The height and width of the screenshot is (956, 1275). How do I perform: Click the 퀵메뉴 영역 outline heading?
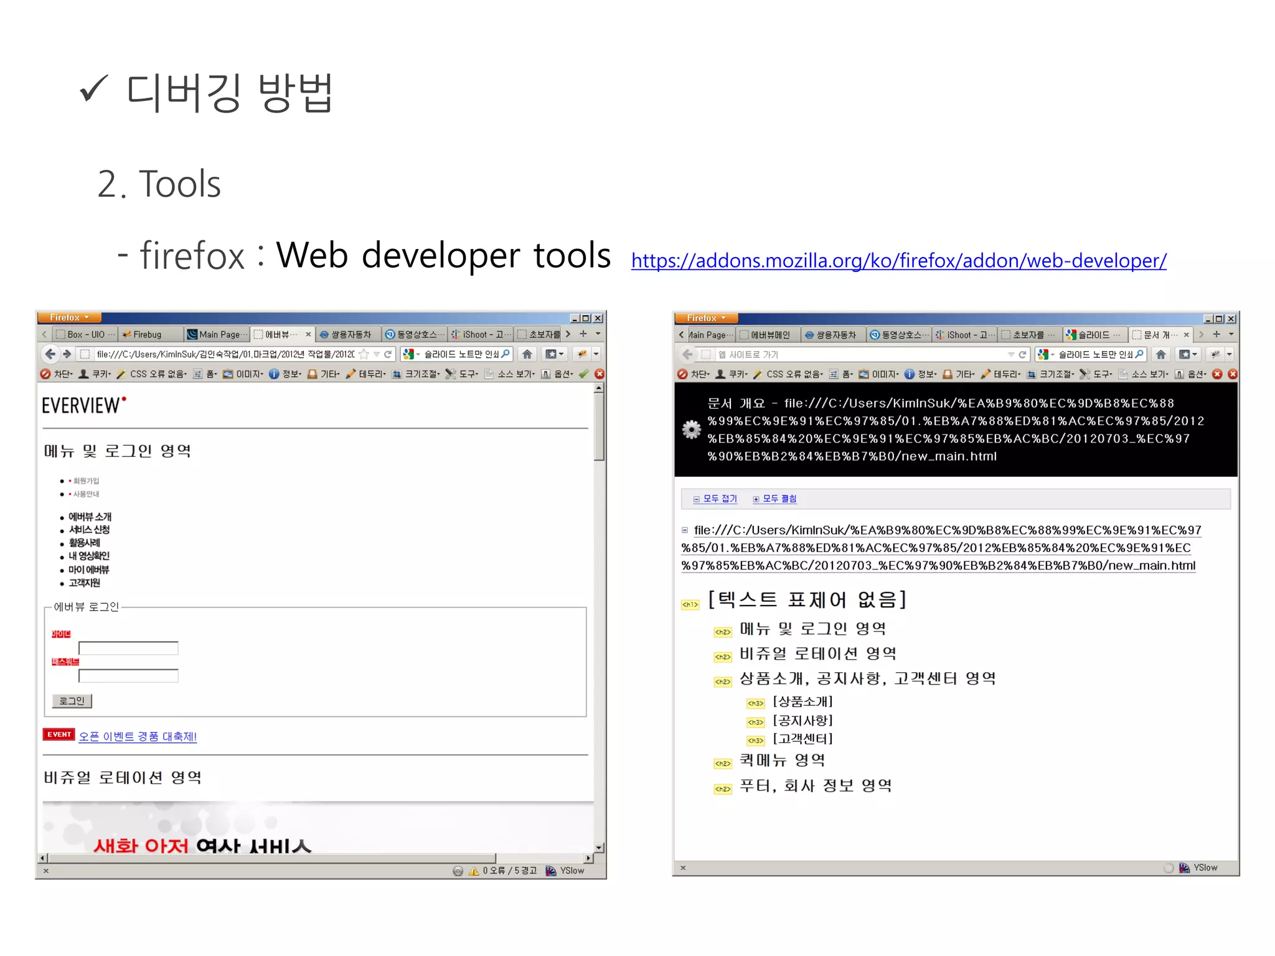tap(782, 760)
